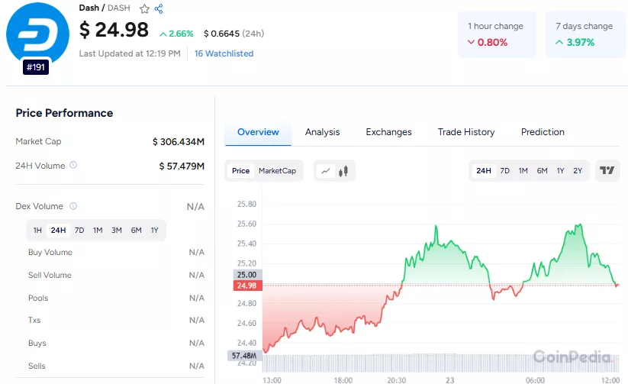The image size is (628, 384).
Task: Add Dash to favorites with star icon
Action: click(x=144, y=9)
